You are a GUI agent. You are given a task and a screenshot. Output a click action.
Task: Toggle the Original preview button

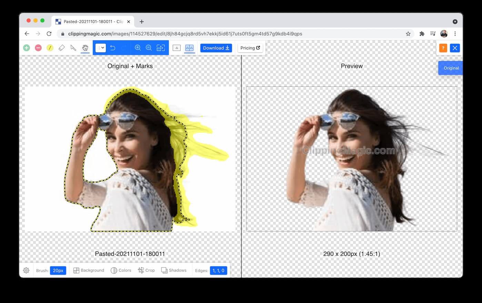pos(451,68)
